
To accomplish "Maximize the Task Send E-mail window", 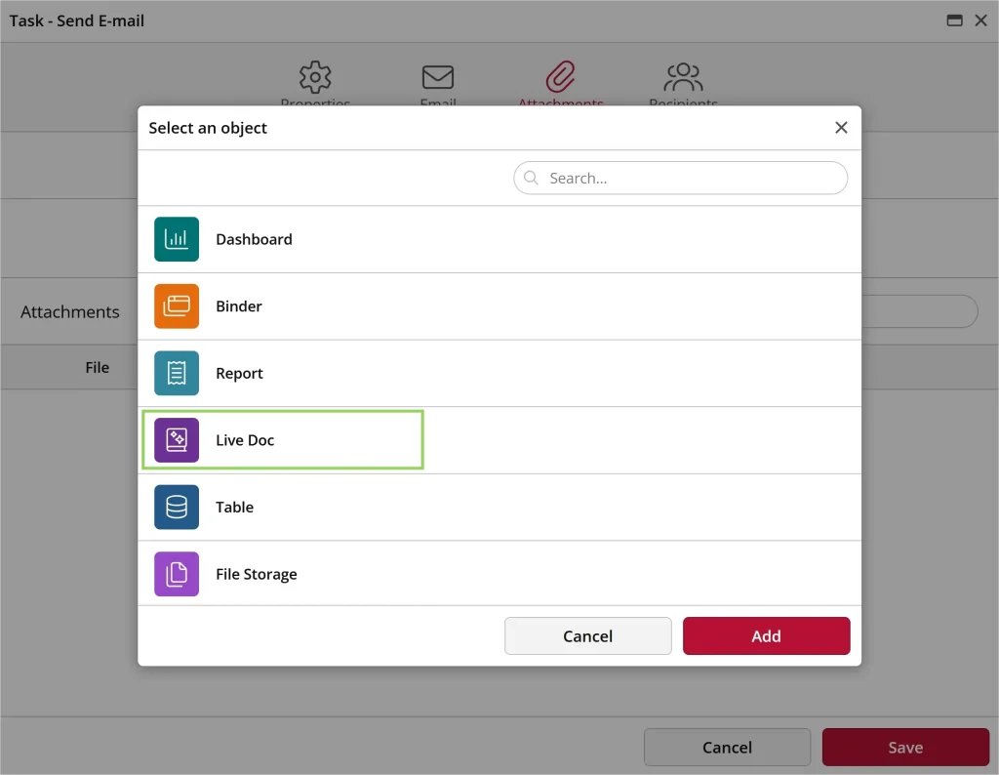I will point(955,20).
